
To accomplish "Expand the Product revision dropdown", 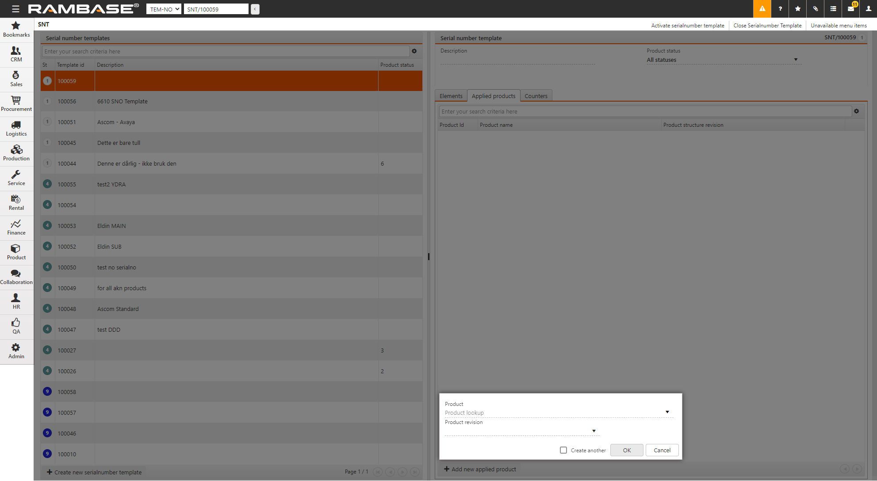I will (594, 431).
